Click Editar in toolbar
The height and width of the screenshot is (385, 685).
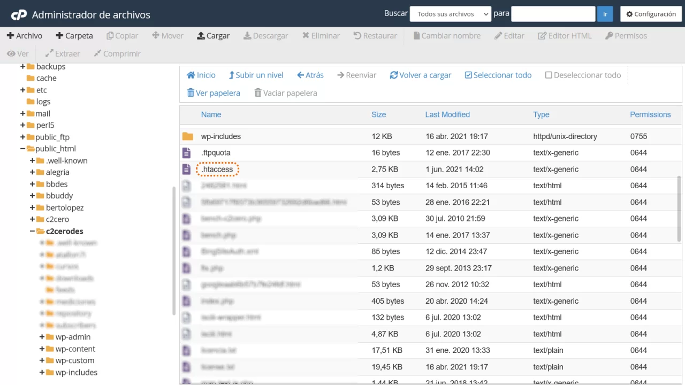pyautogui.click(x=509, y=36)
